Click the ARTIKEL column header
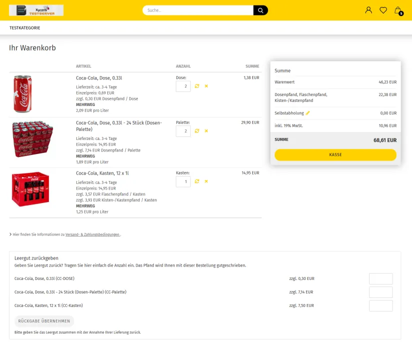Viewport: 412px width, 350px height. coord(83,66)
